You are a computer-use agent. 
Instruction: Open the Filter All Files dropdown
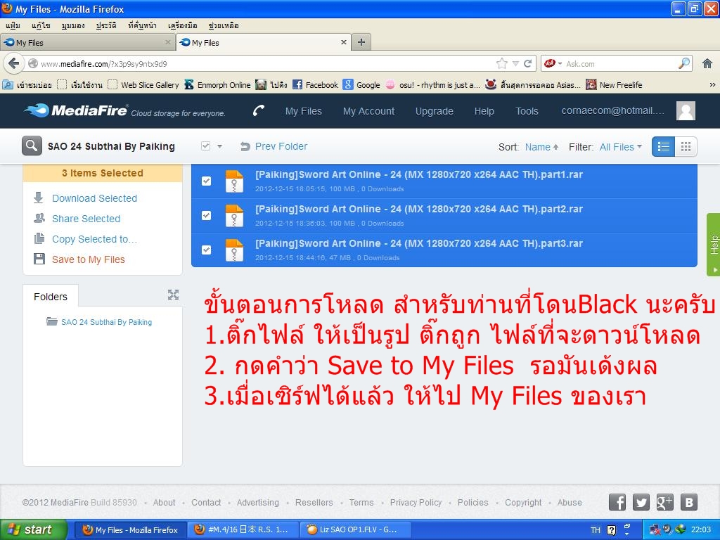point(620,147)
